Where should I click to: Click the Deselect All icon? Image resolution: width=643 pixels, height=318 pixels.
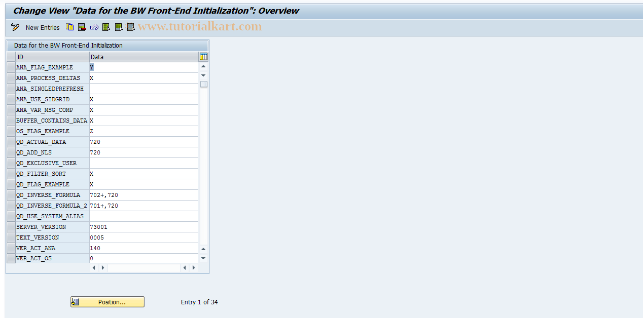point(131,27)
